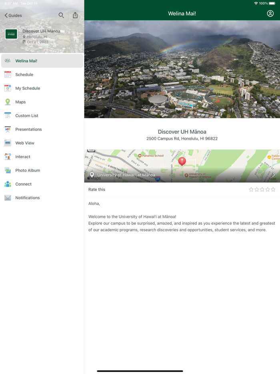
Task: Click the Aloha Welina Mai icon
Action: tap(8, 61)
